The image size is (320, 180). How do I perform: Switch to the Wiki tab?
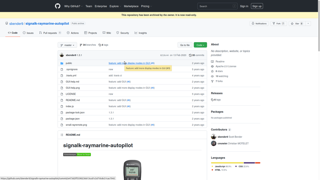107,33
